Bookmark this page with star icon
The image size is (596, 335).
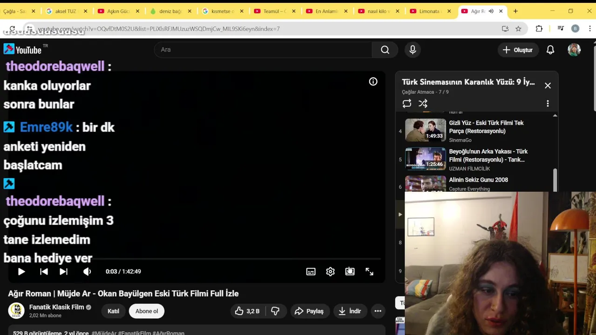(518, 29)
